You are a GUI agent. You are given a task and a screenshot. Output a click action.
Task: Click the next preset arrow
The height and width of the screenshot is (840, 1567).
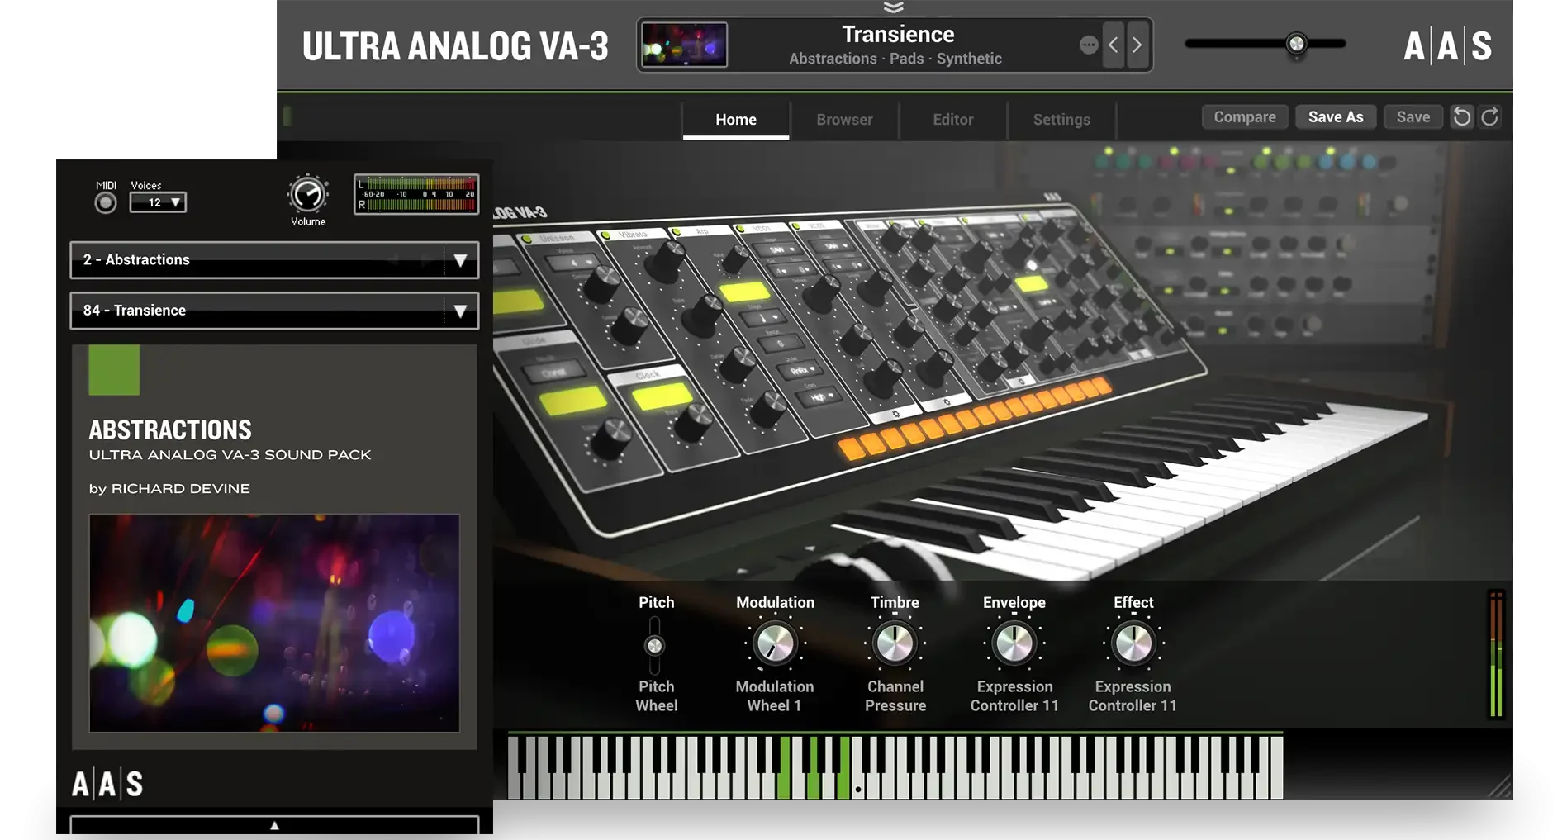pos(1137,45)
